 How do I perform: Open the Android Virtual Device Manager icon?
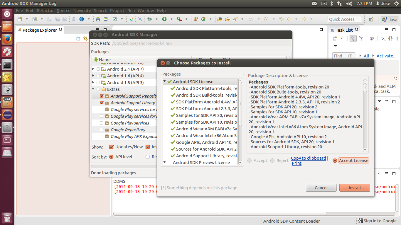(x=106, y=19)
